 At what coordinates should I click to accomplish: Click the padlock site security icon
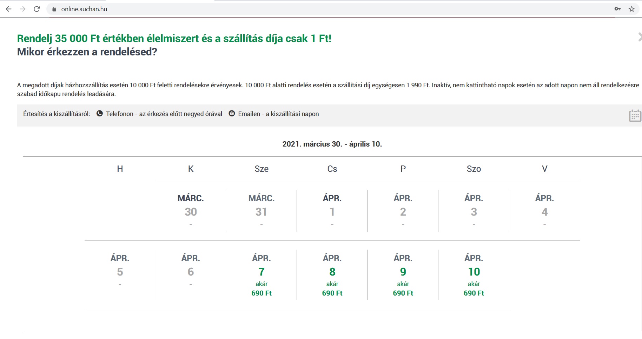(54, 9)
